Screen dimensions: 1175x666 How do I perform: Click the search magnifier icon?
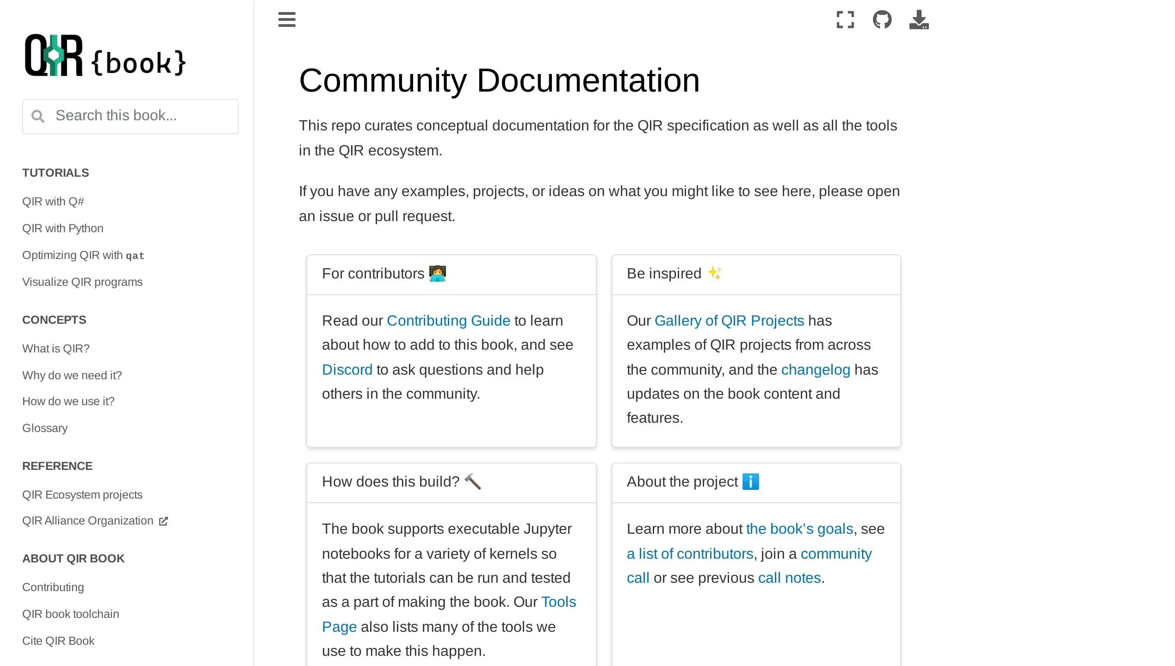(38, 116)
